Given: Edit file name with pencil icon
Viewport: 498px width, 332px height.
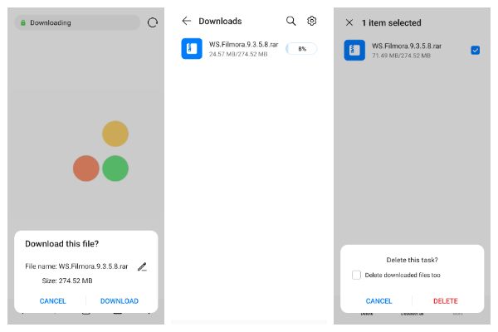Looking at the screenshot, I should pyautogui.click(x=142, y=266).
